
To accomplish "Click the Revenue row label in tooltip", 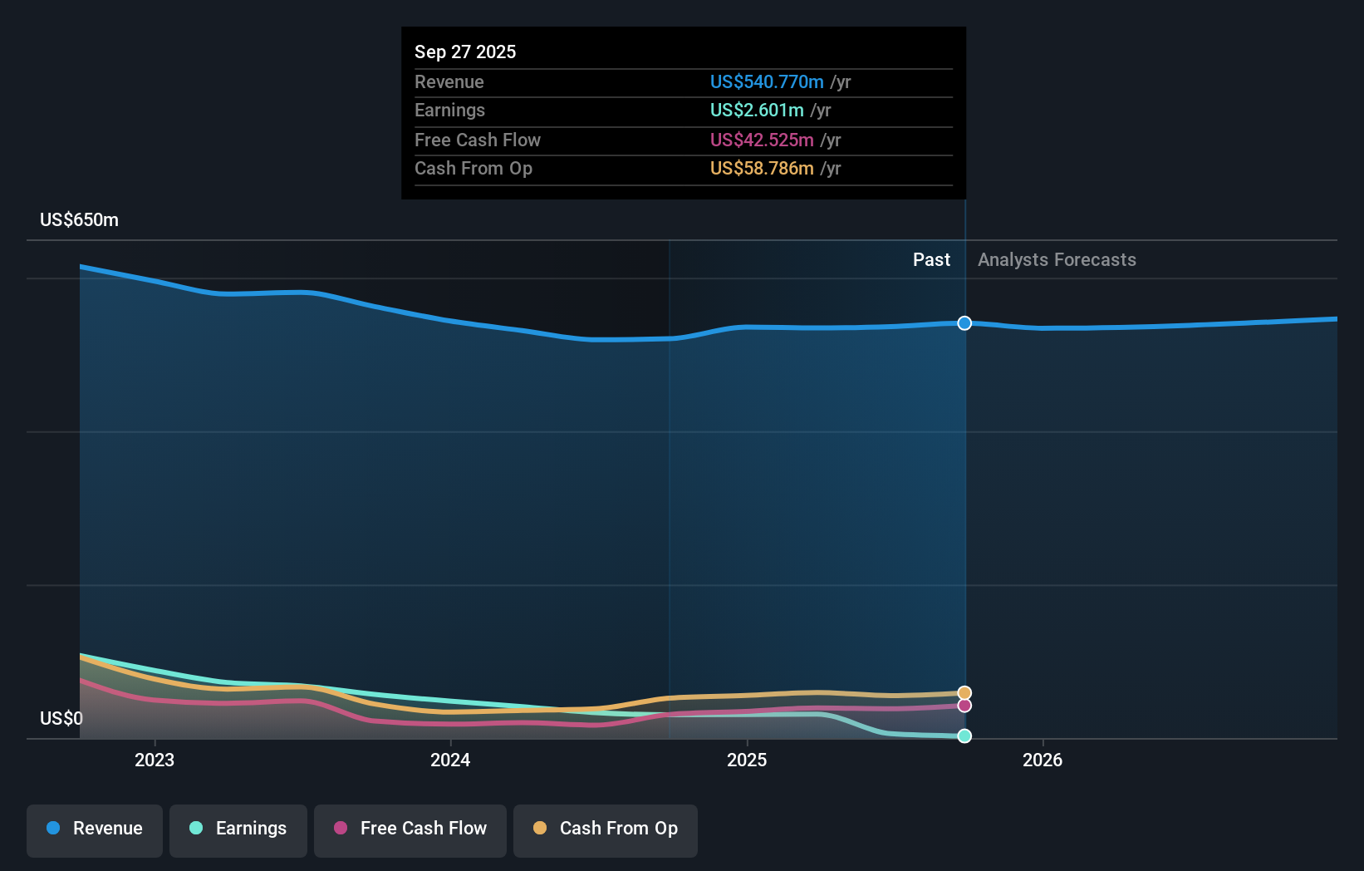I will click(449, 81).
